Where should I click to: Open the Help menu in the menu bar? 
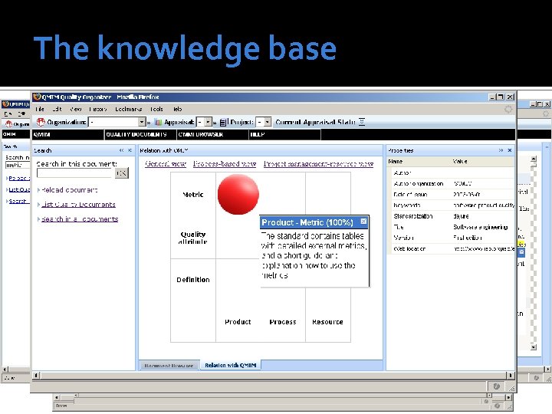pyautogui.click(x=178, y=109)
